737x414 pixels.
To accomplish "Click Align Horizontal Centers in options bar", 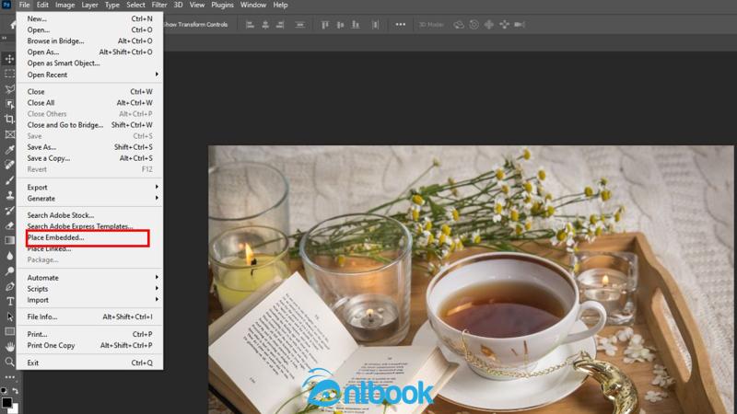I will 265,25.
